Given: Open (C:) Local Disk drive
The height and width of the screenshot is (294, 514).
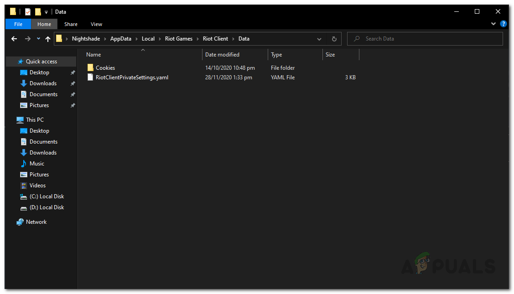Looking at the screenshot, I should click(x=47, y=196).
